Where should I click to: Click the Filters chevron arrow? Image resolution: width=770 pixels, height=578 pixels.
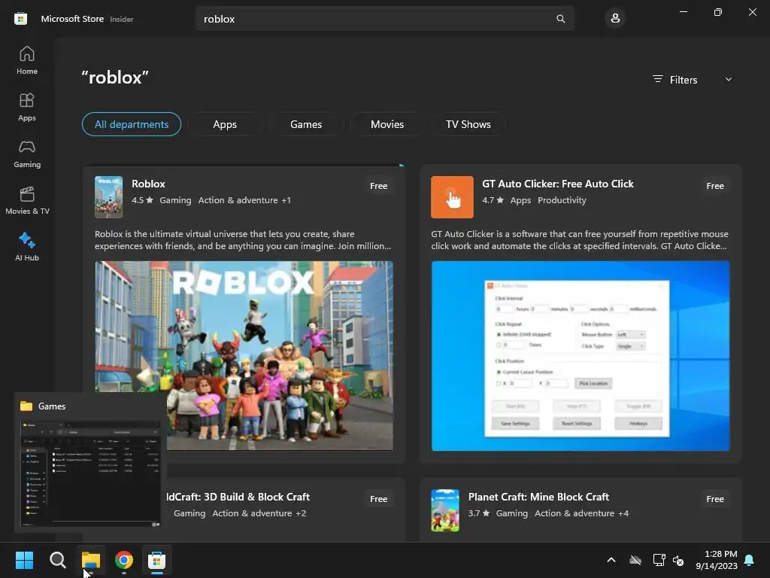click(x=729, y=80)
